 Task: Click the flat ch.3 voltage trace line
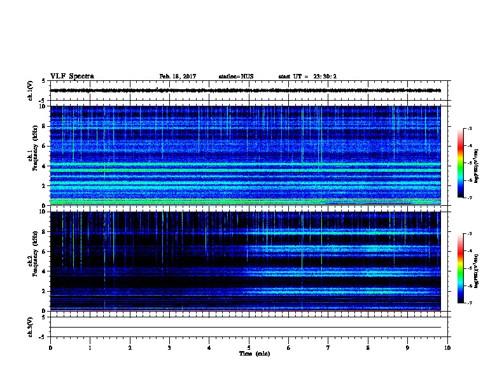click(246, 328)
